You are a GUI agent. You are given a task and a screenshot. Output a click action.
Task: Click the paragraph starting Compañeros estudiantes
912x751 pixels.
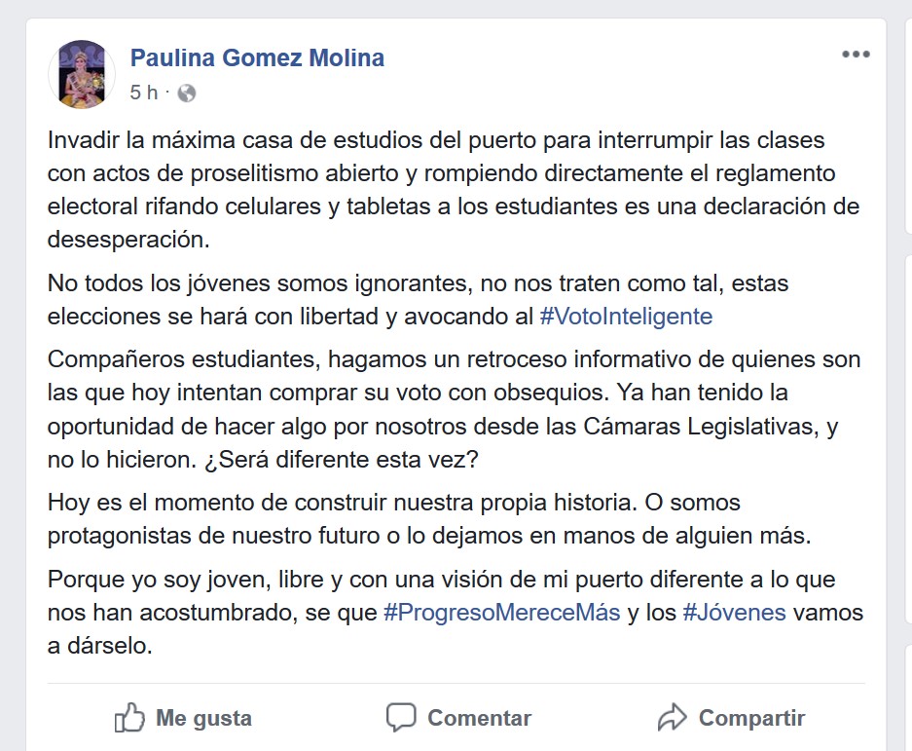point(454,409)
